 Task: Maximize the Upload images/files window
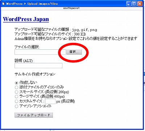[134, 4]
